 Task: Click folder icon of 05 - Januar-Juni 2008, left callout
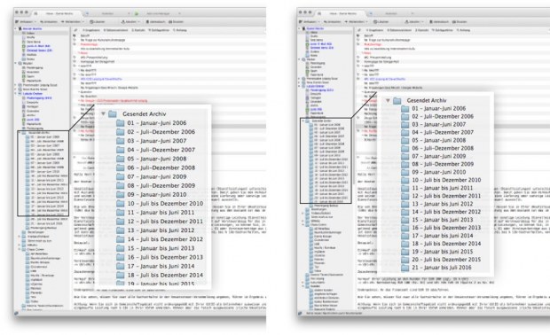[x=121, y=159]
